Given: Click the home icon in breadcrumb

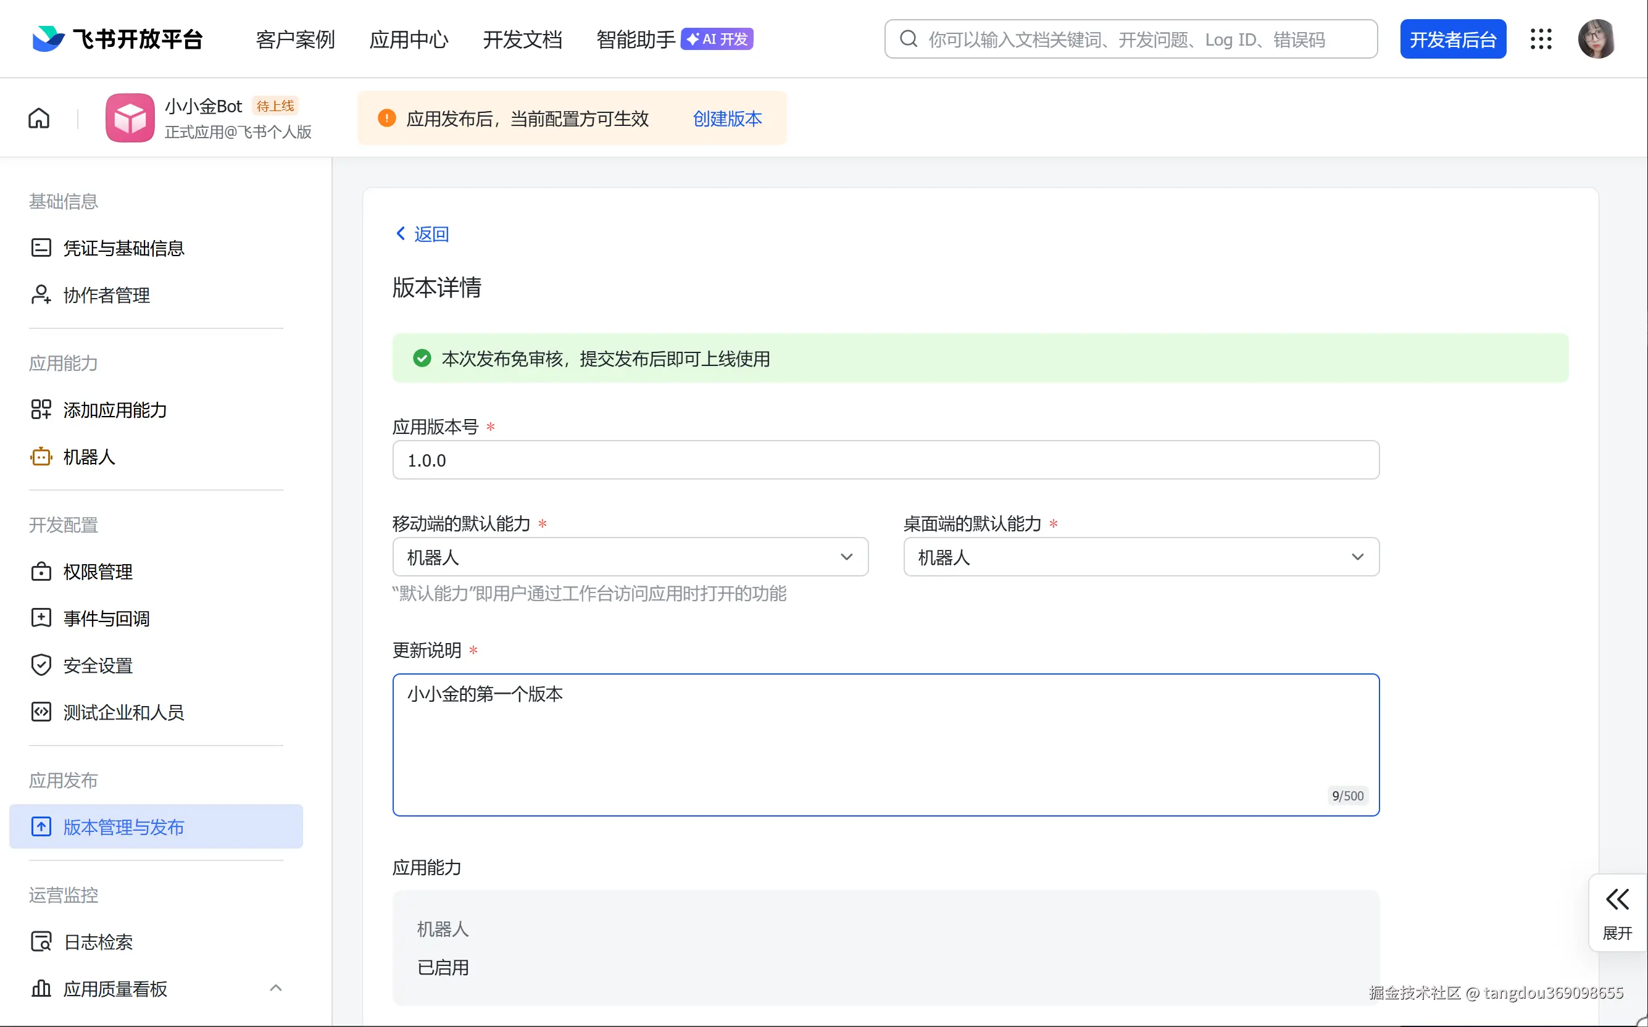Looking at the screenshot, I should 39,118.
